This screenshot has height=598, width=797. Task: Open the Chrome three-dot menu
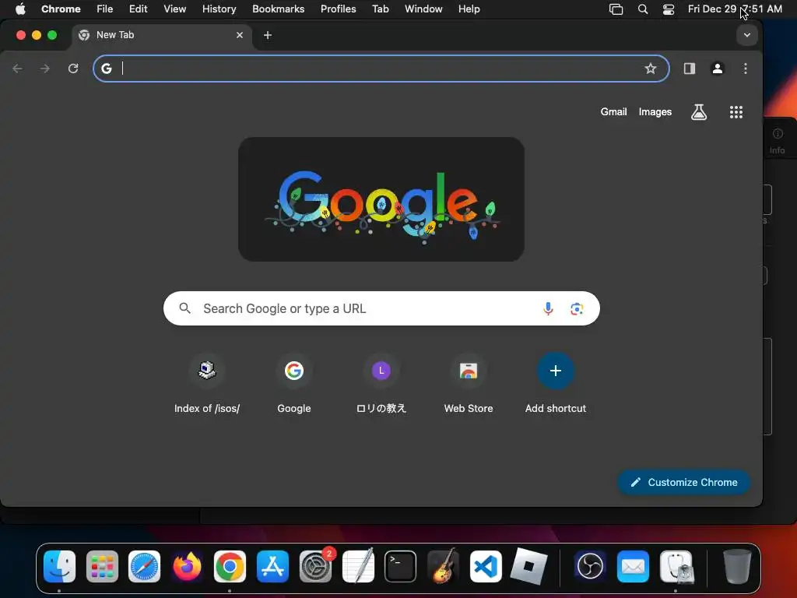coord(745,69)
